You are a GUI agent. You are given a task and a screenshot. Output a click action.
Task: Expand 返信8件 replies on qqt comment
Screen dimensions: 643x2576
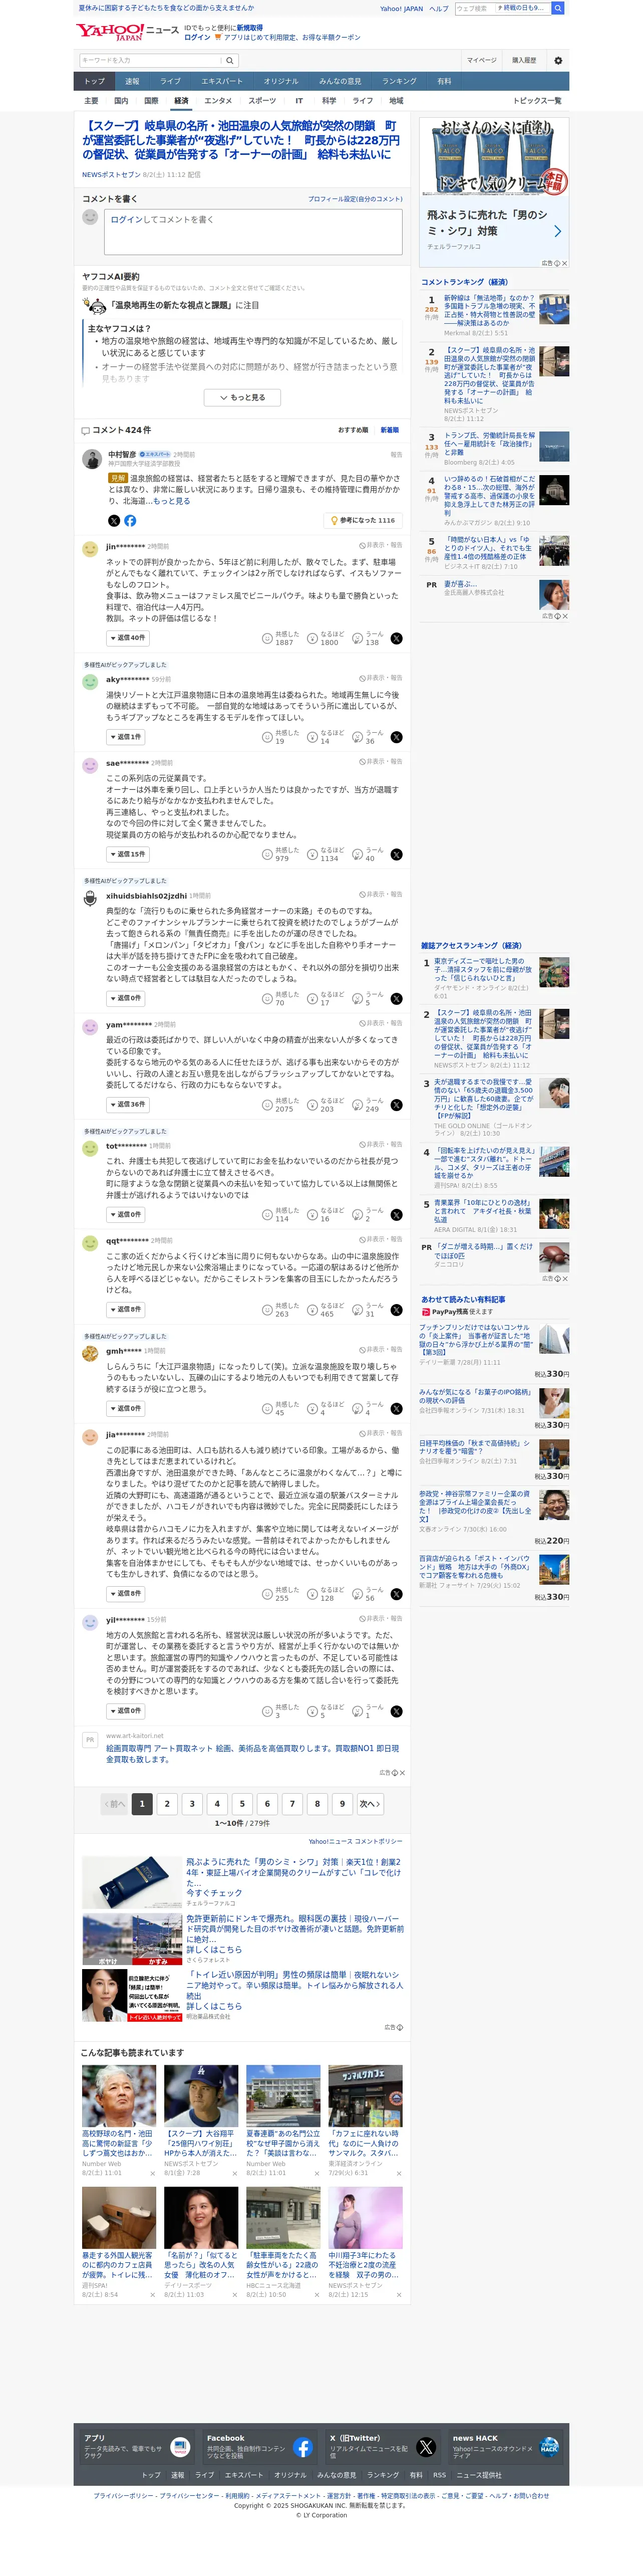(125, 1309)
